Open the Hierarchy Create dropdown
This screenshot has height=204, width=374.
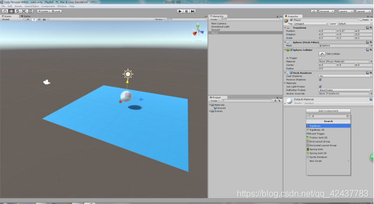(x=214, y=19)
